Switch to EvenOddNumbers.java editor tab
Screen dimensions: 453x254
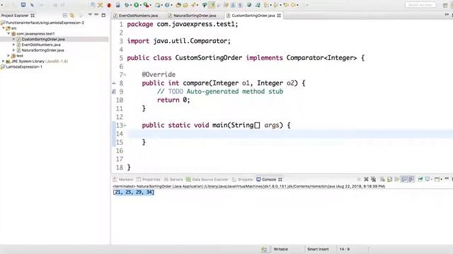pyautogui.click(x=136, y=16)
